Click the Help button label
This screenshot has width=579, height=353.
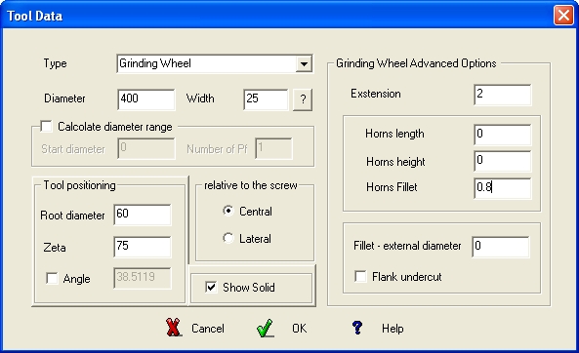tap(393, 329)
